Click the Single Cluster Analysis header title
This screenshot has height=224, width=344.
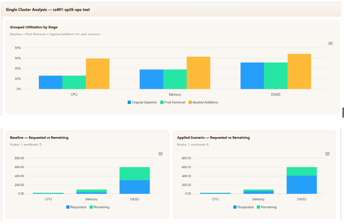pyautogui.click(x=48, y=10)
